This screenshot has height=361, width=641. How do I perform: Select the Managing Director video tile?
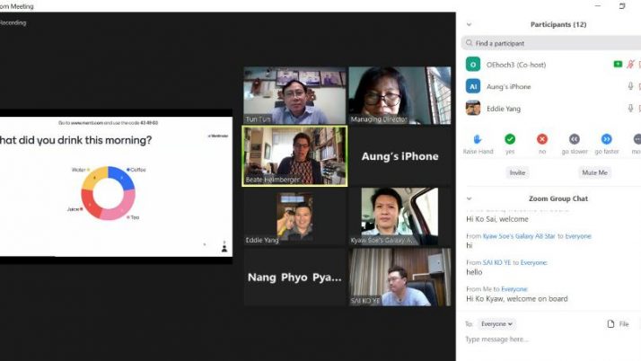click(400, 95)
